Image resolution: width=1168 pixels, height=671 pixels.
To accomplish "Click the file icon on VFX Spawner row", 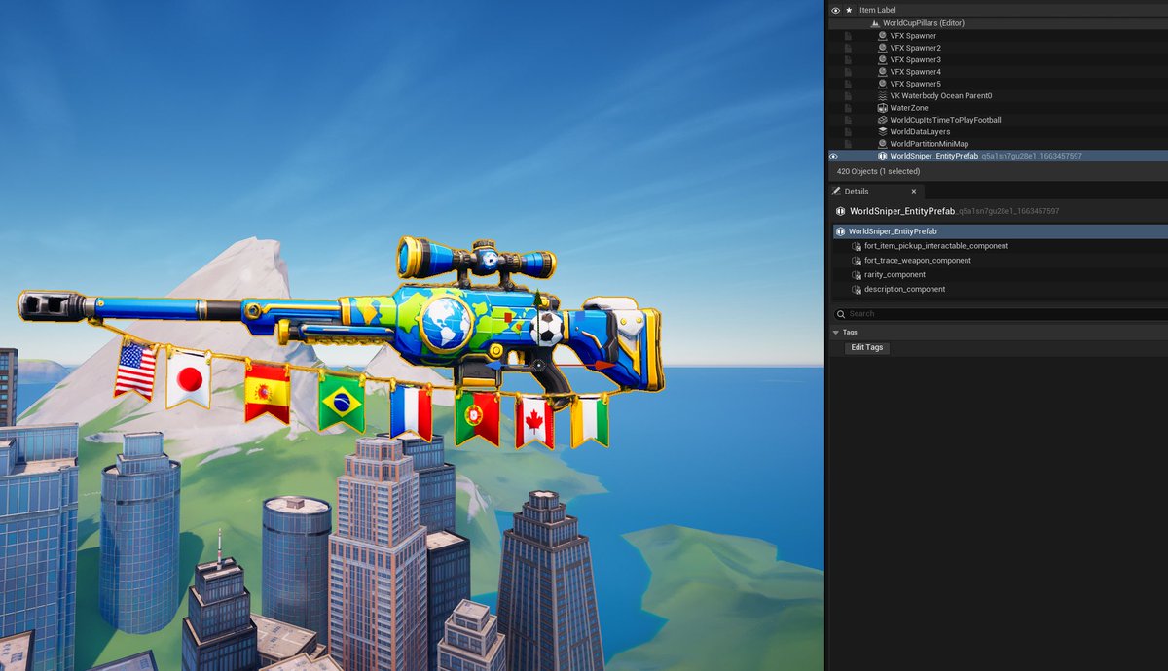I will pyautogui.click(x=848, y=36).
